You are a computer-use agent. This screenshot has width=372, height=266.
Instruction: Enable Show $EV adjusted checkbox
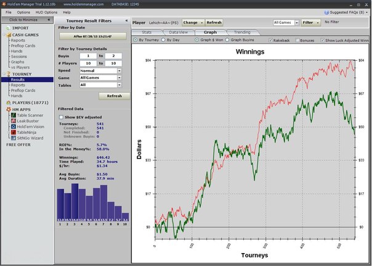(x=61, y=117)
